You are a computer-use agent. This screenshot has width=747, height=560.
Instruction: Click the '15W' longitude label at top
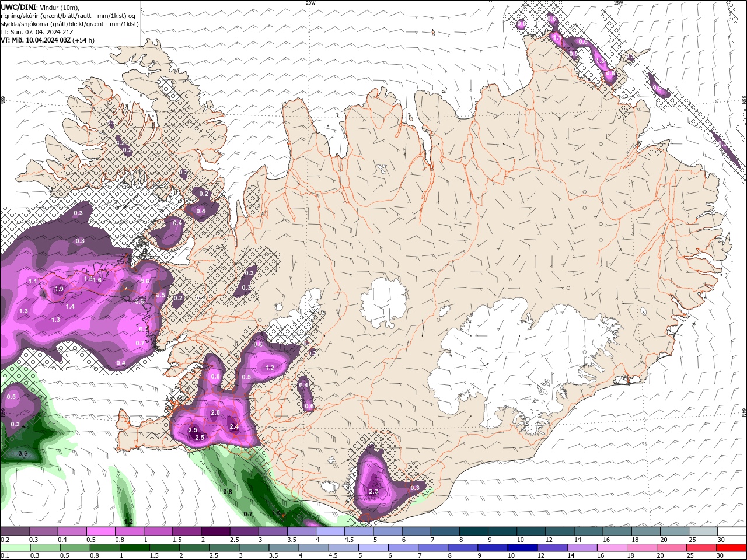(x=618, y=3)
